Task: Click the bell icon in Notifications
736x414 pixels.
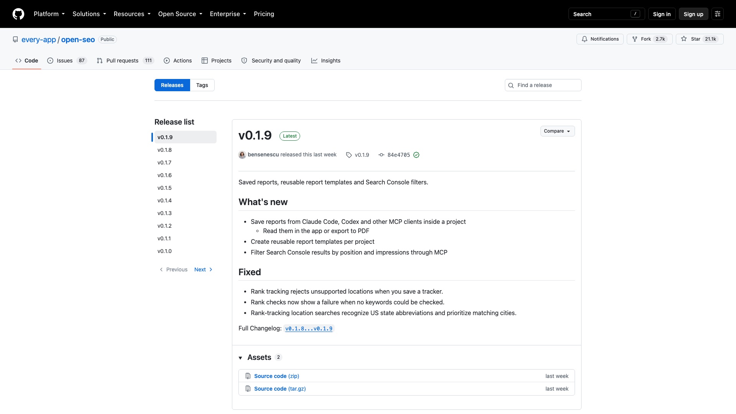Action: [585, 39]
